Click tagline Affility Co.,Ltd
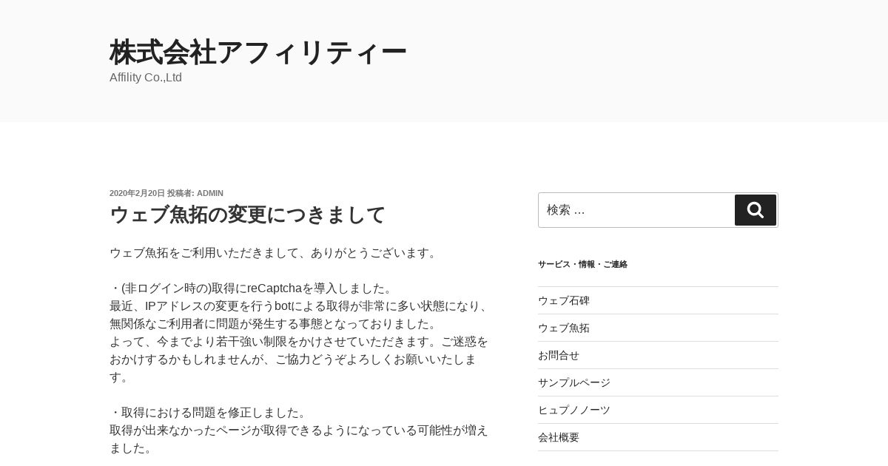The height and width of the screenshot is (466, 888). (146, 78)
